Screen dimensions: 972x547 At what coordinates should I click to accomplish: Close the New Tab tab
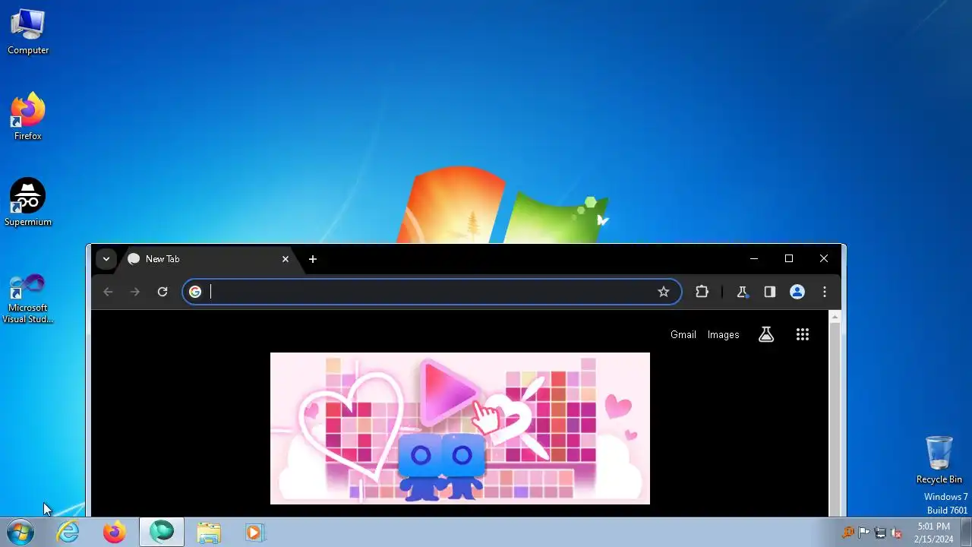pyautogui.click(x=286, y=259)
